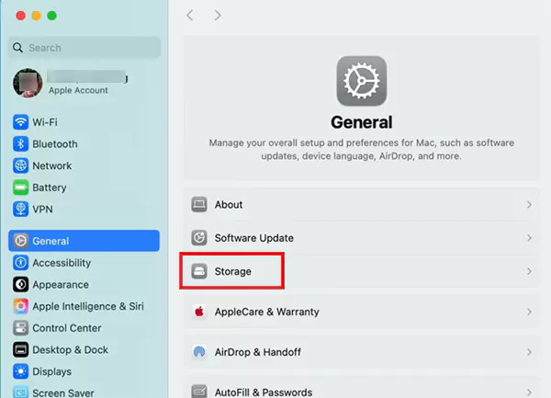This screenshot has width=551, height=398.
Task: Select the Appearance icon
Action: [x=20, y=285]
